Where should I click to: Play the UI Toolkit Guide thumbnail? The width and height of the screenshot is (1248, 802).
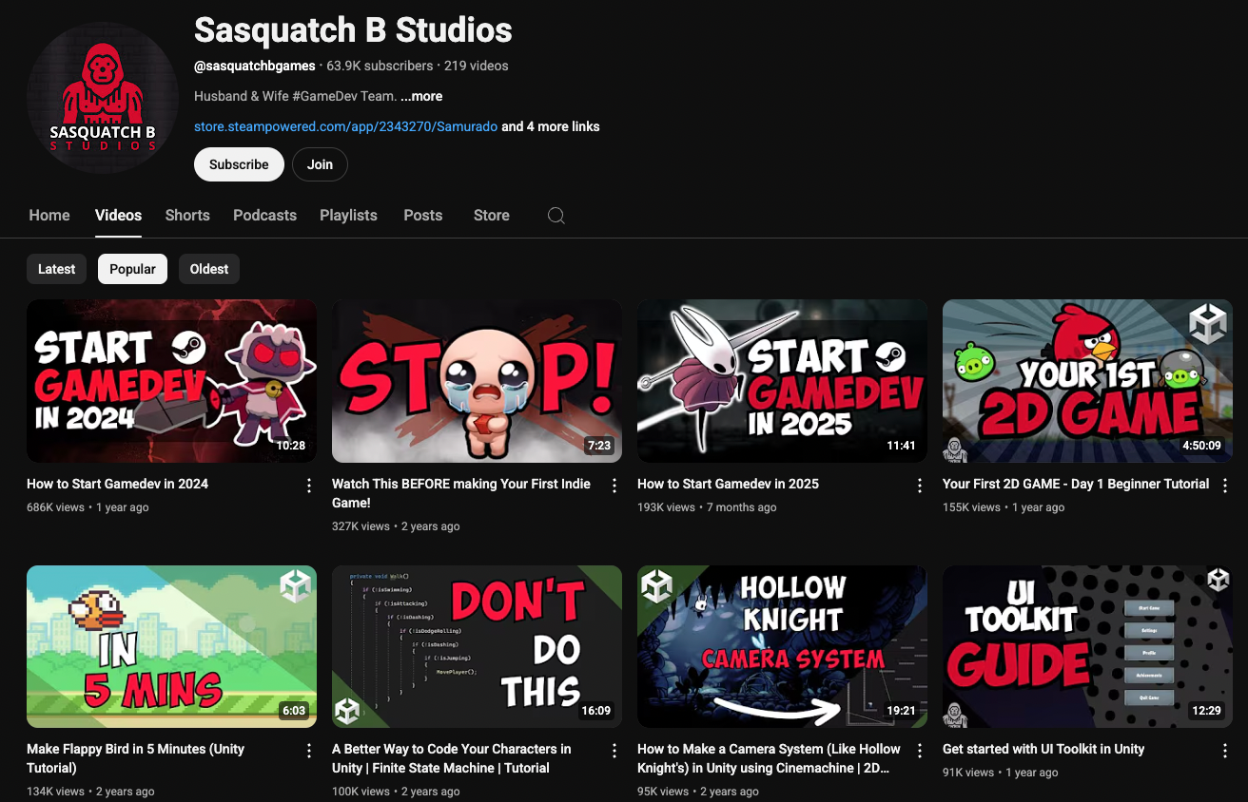click(1087, 647)
